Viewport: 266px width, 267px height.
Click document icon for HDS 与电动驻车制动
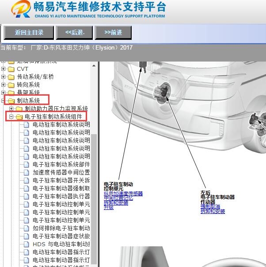coord(27,244)
